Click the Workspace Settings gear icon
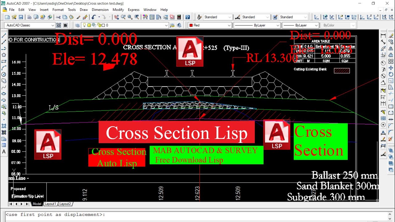The image size is (395, 222). click(x=59, y=25)
